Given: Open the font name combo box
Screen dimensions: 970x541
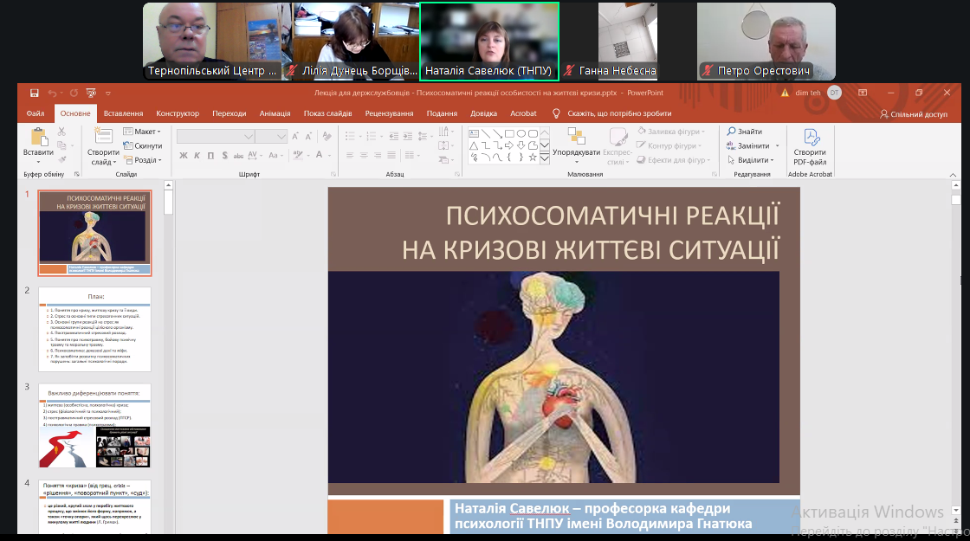Looking at the screenshot, I should pos(215,136).
